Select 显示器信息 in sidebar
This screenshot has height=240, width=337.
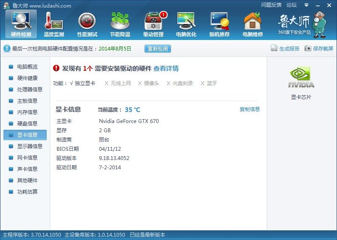point(29,146)
